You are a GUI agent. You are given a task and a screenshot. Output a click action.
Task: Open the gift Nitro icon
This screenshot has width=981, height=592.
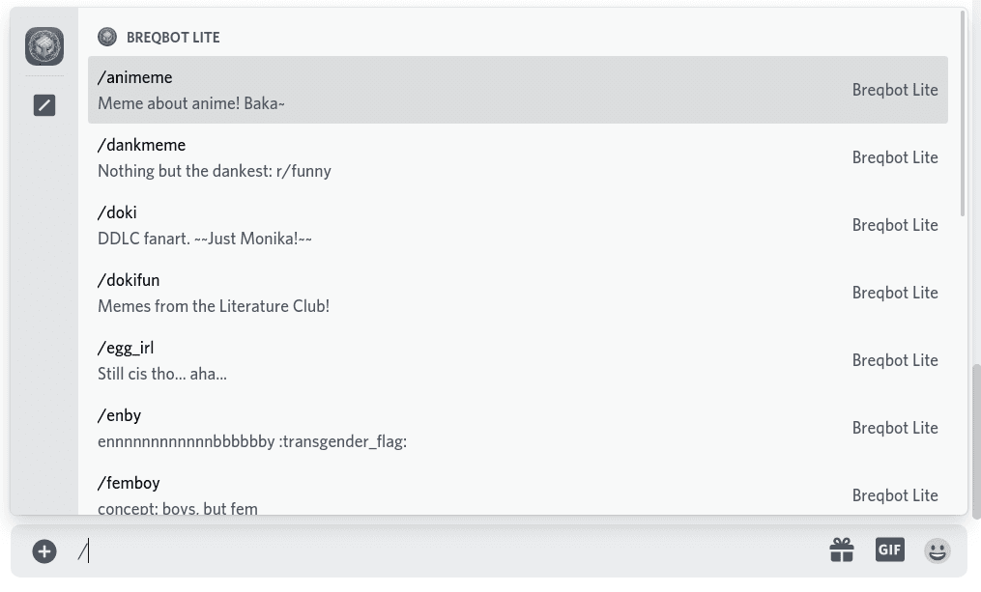pos(842,550)
